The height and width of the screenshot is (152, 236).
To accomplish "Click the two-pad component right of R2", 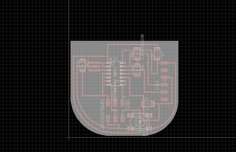I will (94, 66).
